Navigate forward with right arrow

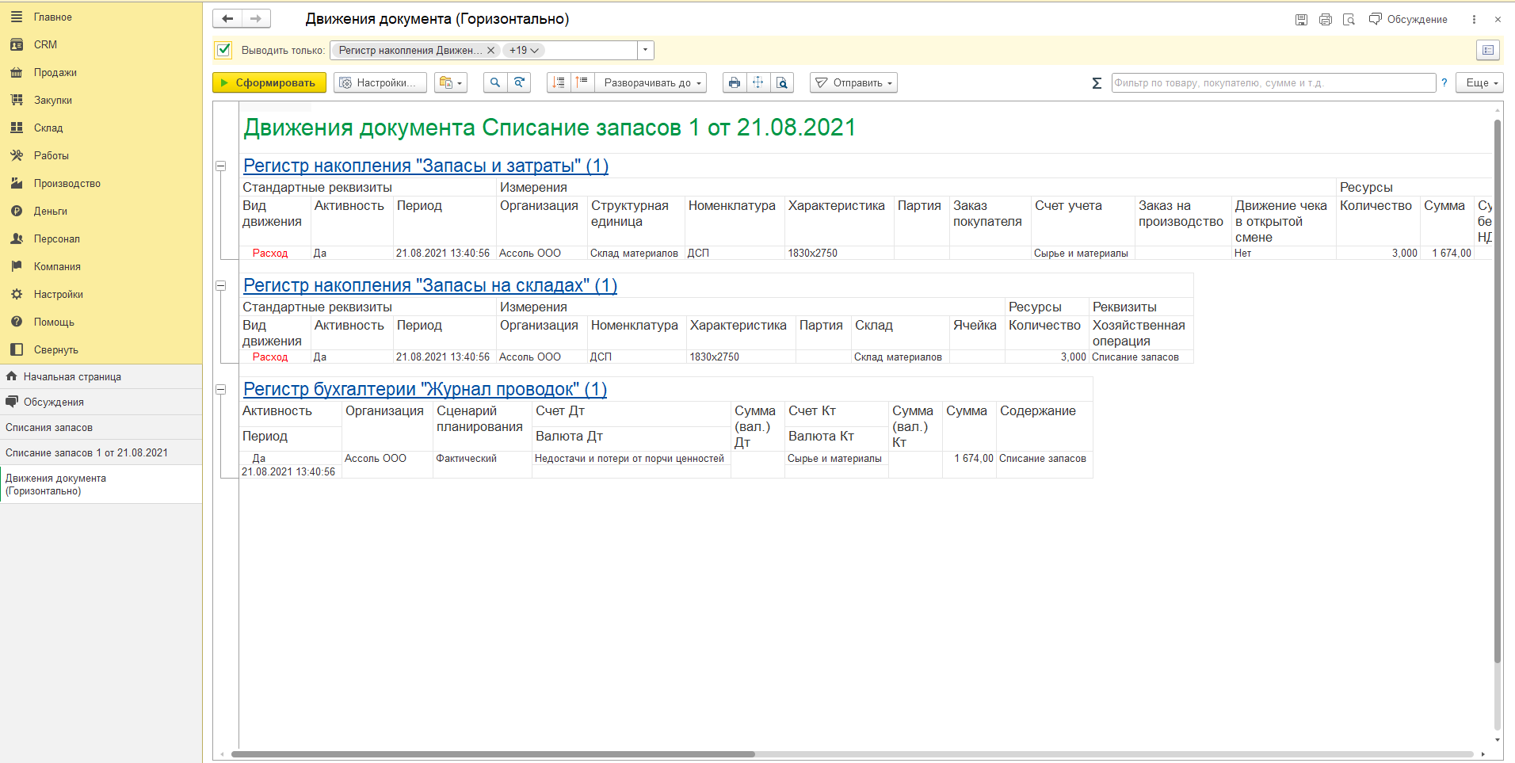256,18
